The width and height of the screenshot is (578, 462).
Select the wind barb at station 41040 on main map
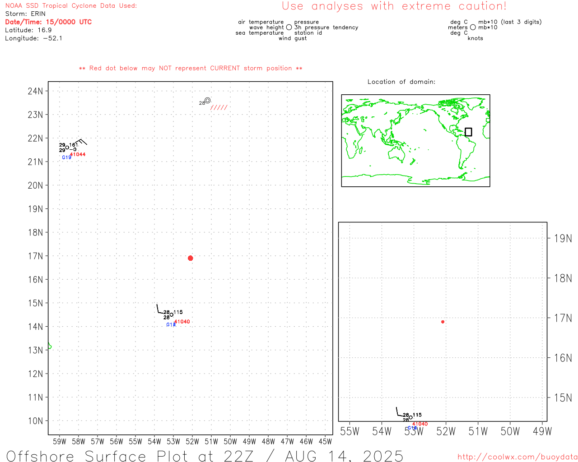tap(160, 309)
